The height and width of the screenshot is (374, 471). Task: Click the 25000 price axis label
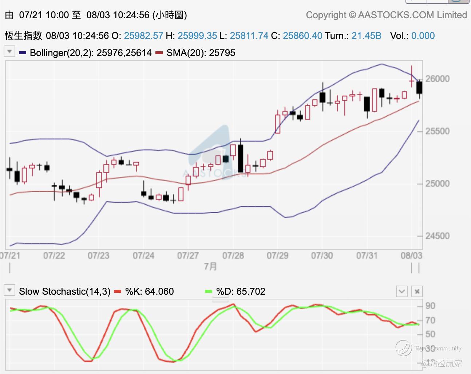438,183
